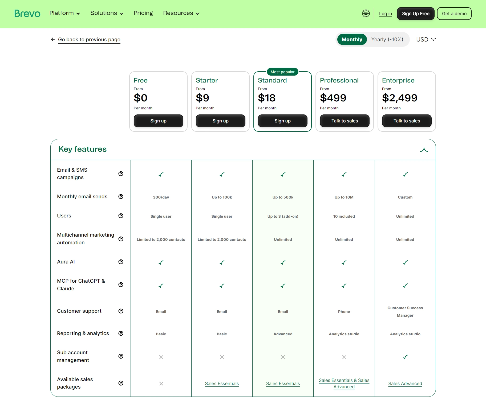Click the '300/day' cell
Viewport: 486px width, 400px height.
click(x=161, y=197)
